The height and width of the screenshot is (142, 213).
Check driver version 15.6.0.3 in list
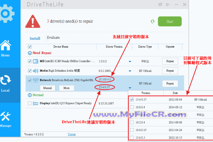click(132, 138)
